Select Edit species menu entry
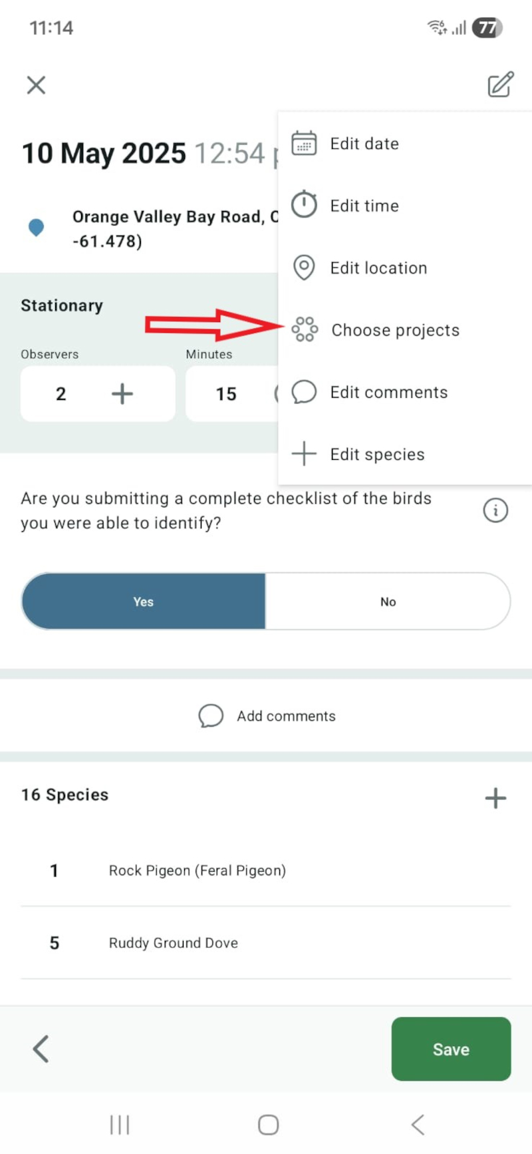The height and width of the screenshot is (1154, 532). (377, 455)
